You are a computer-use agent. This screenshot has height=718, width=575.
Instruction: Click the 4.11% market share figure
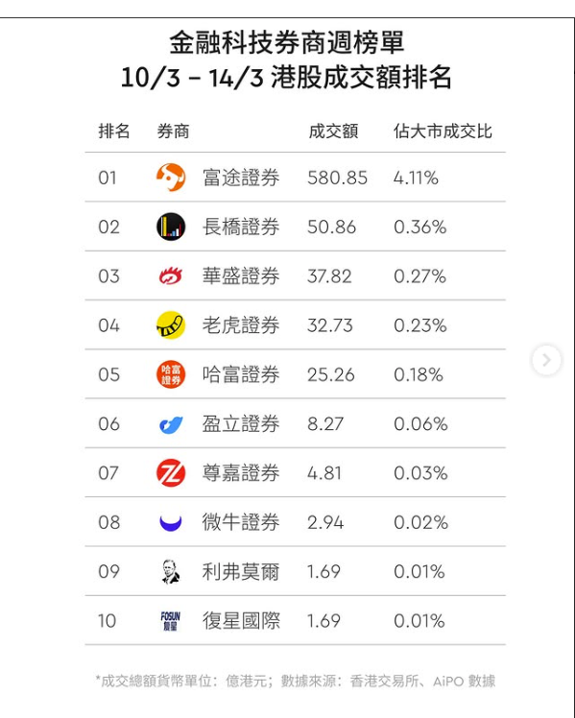(416, 178)
